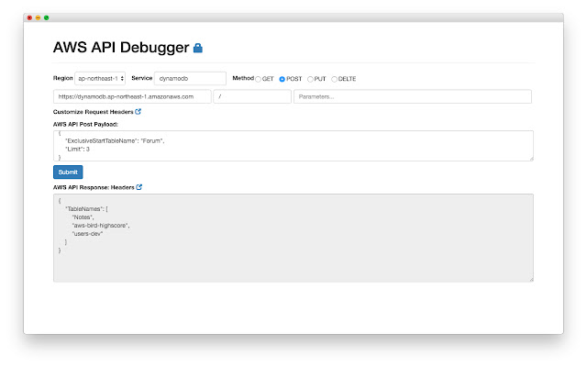Click the "ExclusiveStartTableName" payload line

(115, 140)
